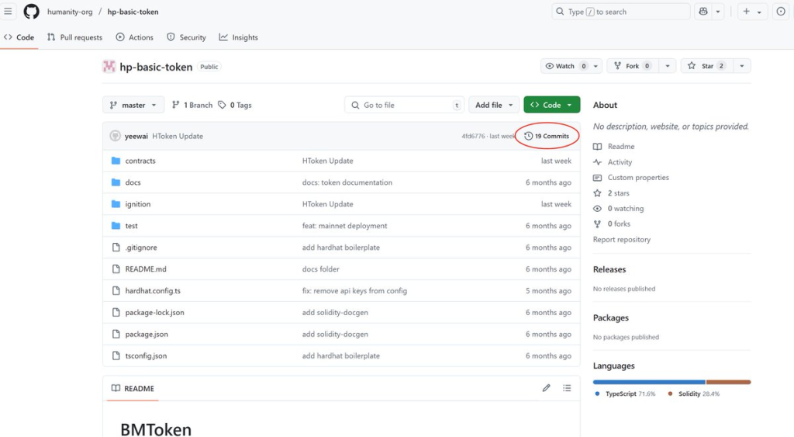Open the green Code dropdown

pyautogui.click(x=551, y=105)
